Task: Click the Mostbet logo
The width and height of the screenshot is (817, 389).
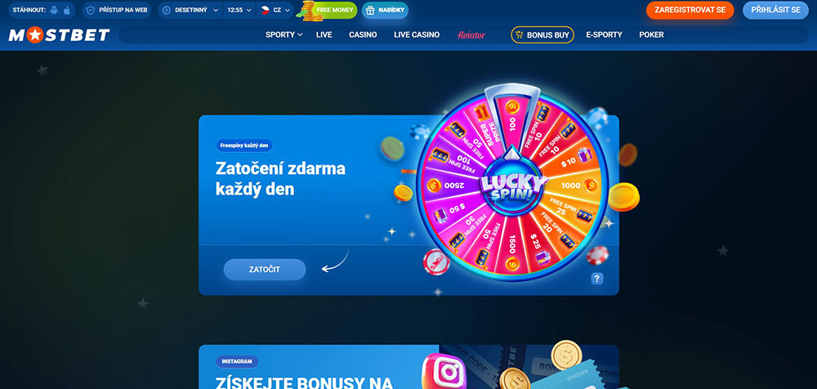Action: tap(59, 35)
